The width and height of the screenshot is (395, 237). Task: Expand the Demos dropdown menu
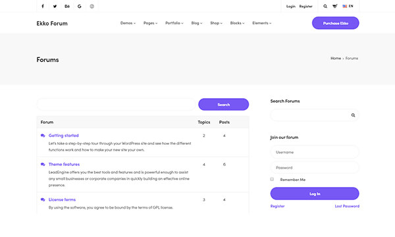pos(128,23)
